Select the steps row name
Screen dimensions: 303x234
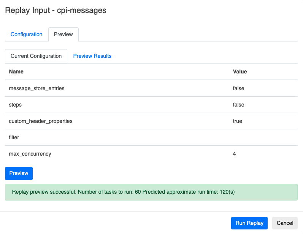(16, 105)
